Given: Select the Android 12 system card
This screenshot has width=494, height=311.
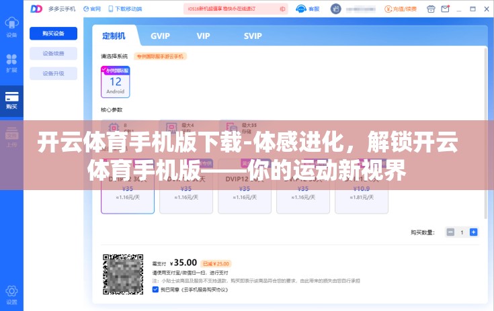Looking at the screenshot, I should (x=116, y=82).
